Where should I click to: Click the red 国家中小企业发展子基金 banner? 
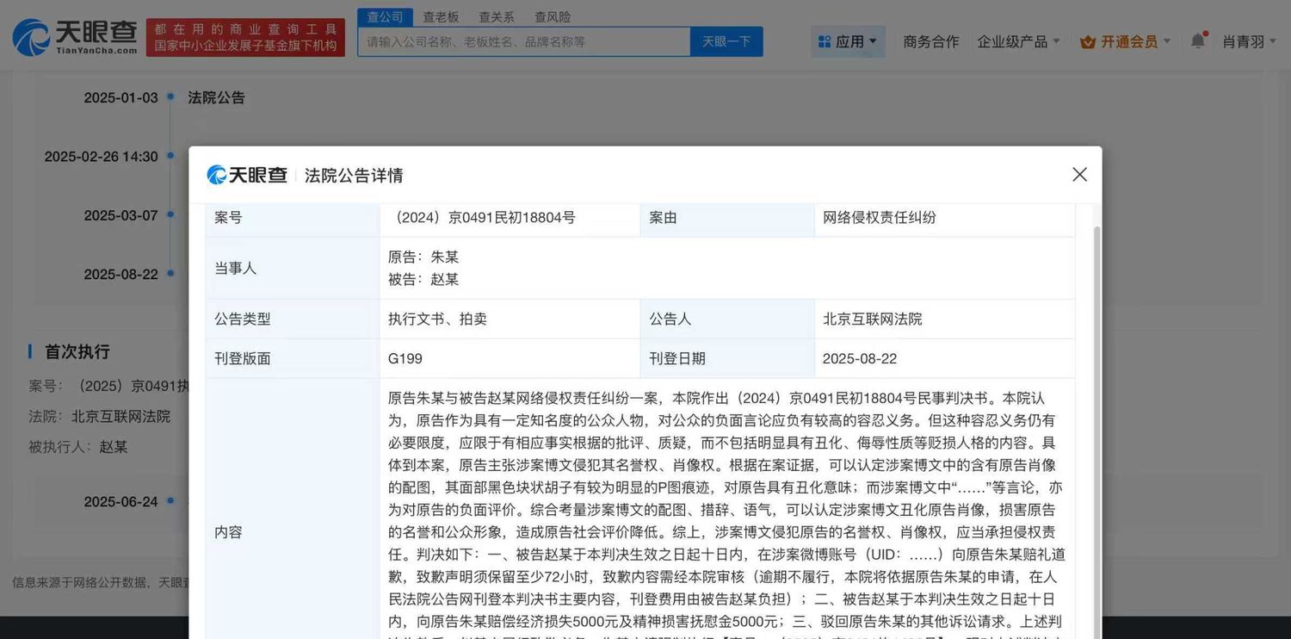245,38
